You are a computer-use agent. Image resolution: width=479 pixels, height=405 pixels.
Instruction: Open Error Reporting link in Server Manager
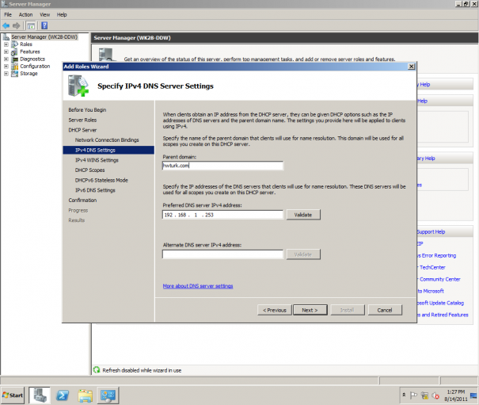pyautogui.click(x=437, y=255)
